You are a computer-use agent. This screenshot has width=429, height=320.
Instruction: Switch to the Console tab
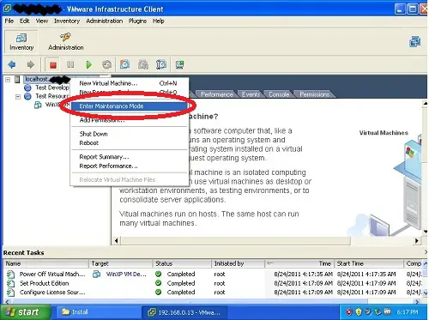[x=279, y=94]
